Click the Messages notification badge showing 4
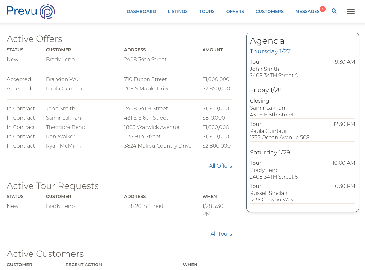The height and width of the screenshot is (270, 365). coord(323,9)
